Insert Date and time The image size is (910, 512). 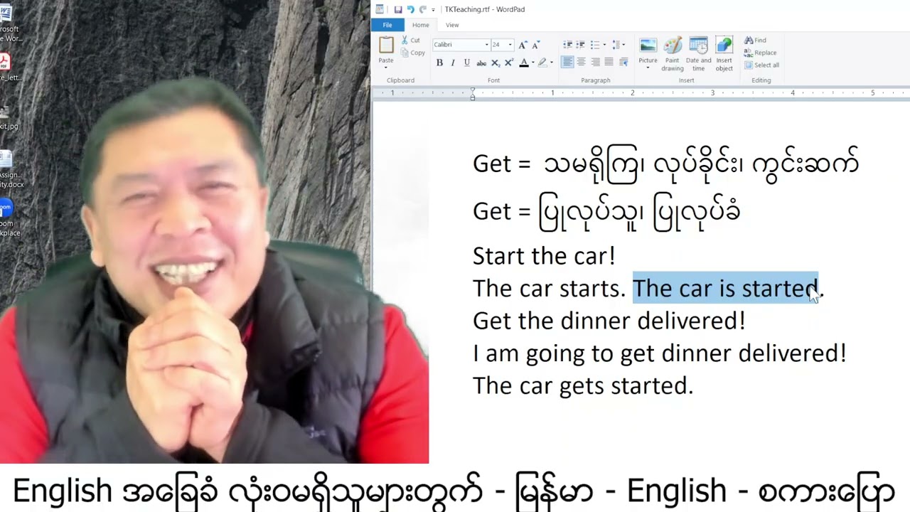[698, 53]
